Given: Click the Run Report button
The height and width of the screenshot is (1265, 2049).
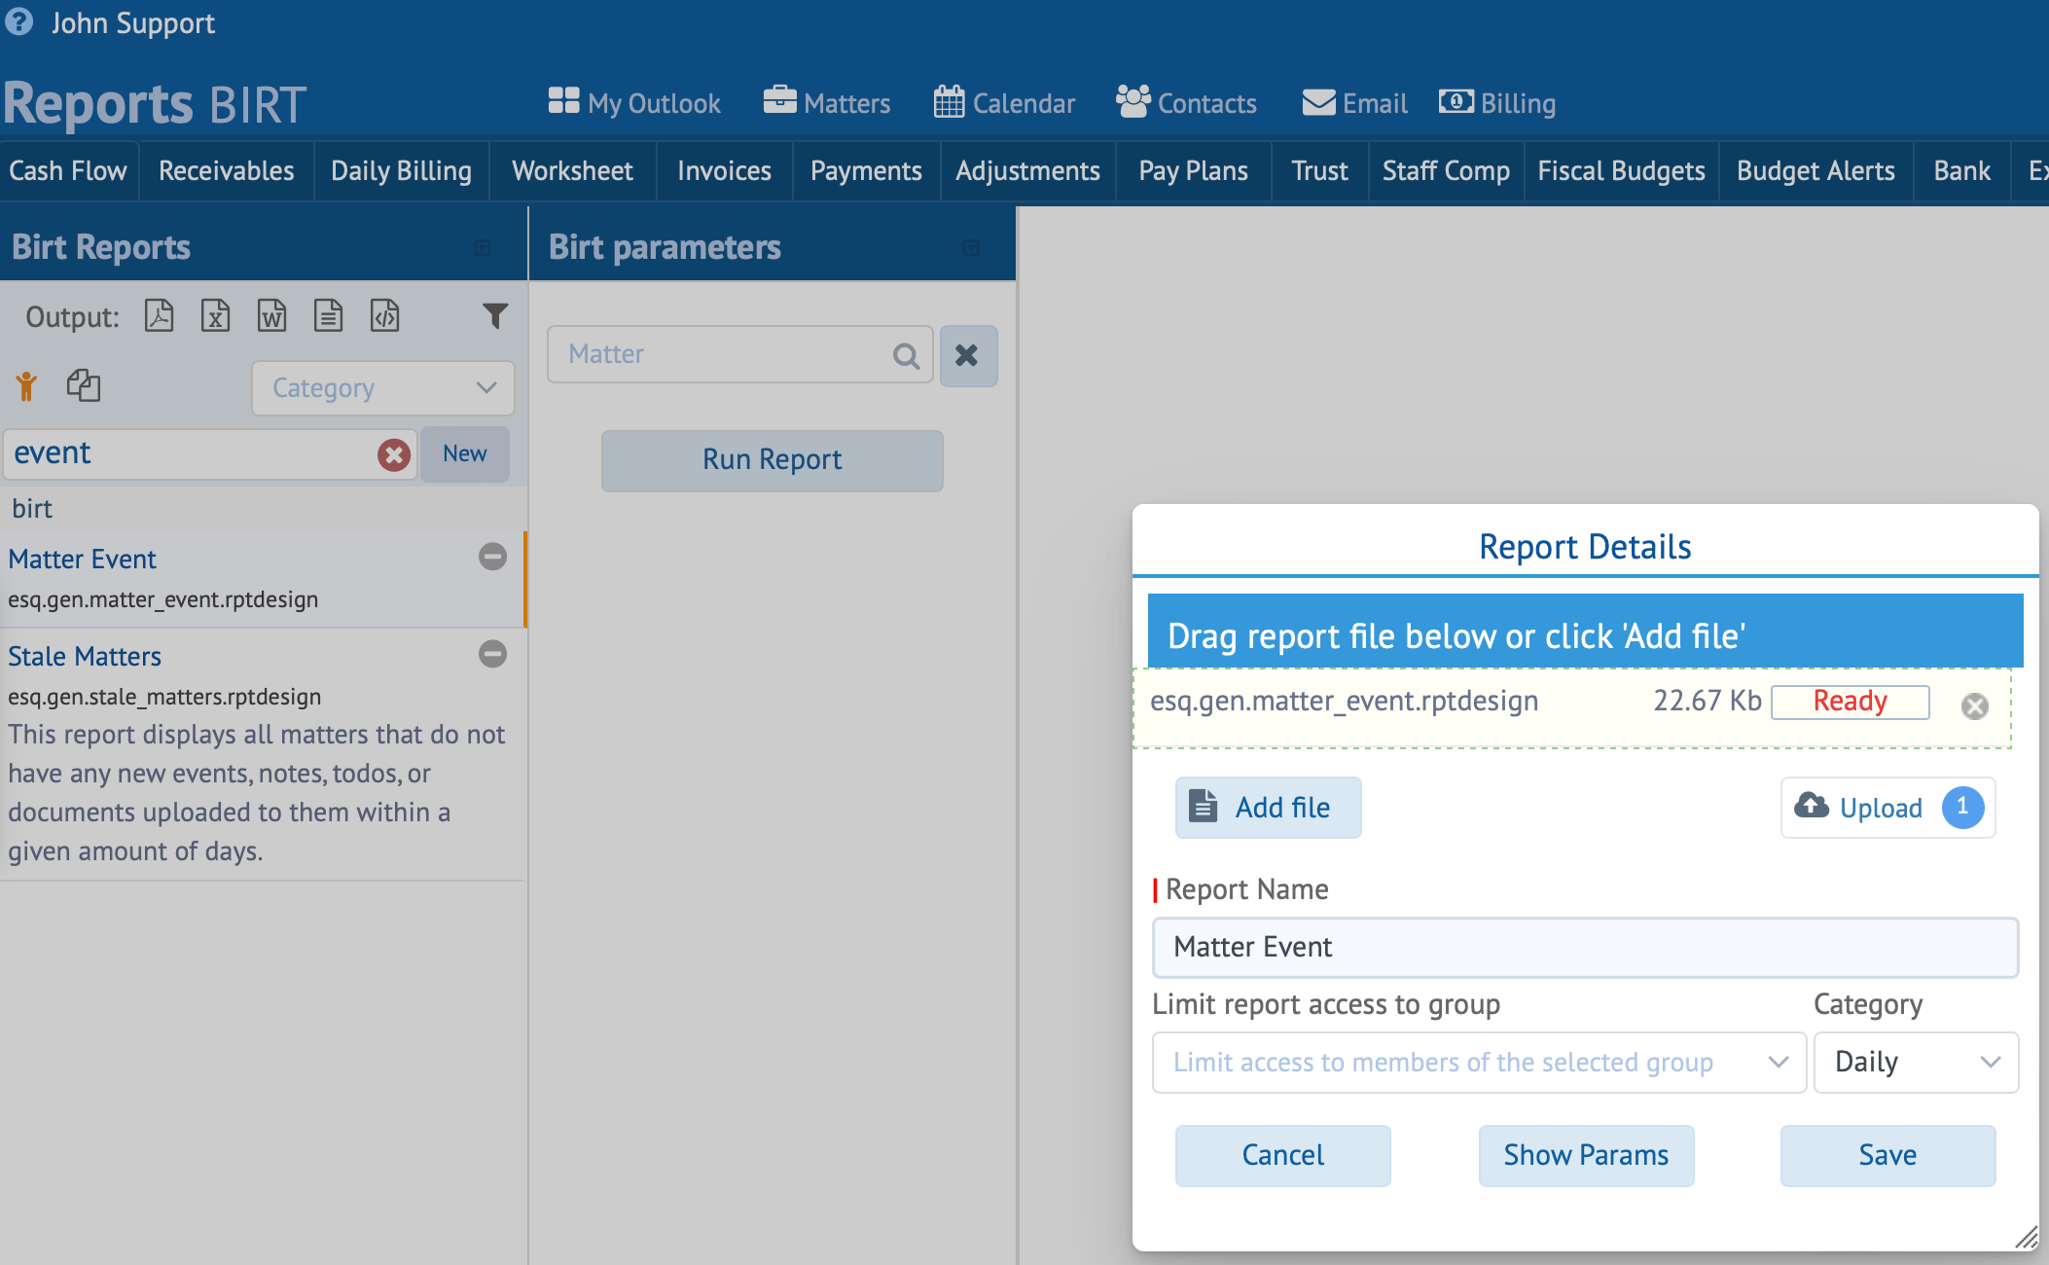Looking at the screenshot, I should pyautogui.click(x=772, y=460).
